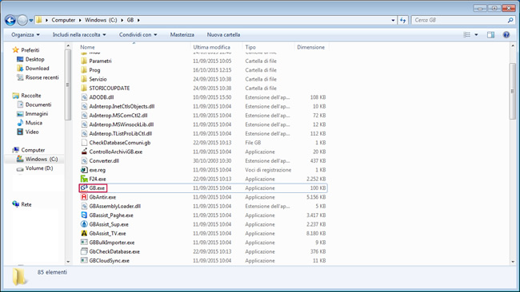Select the F24.exe application icon
Viewport: 520px width, 292px height.
click(x=84, y=179)
